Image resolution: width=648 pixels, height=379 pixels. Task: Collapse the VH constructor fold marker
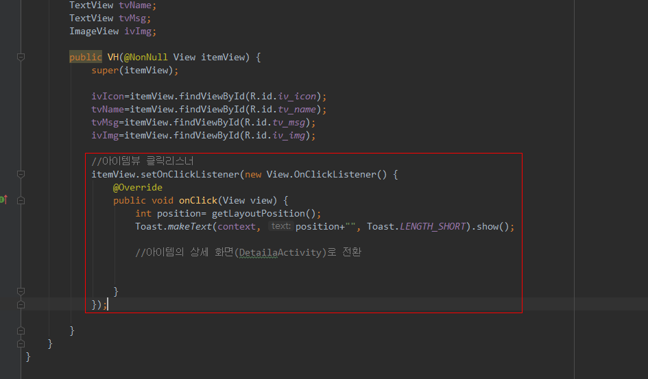tap(21, 57)
